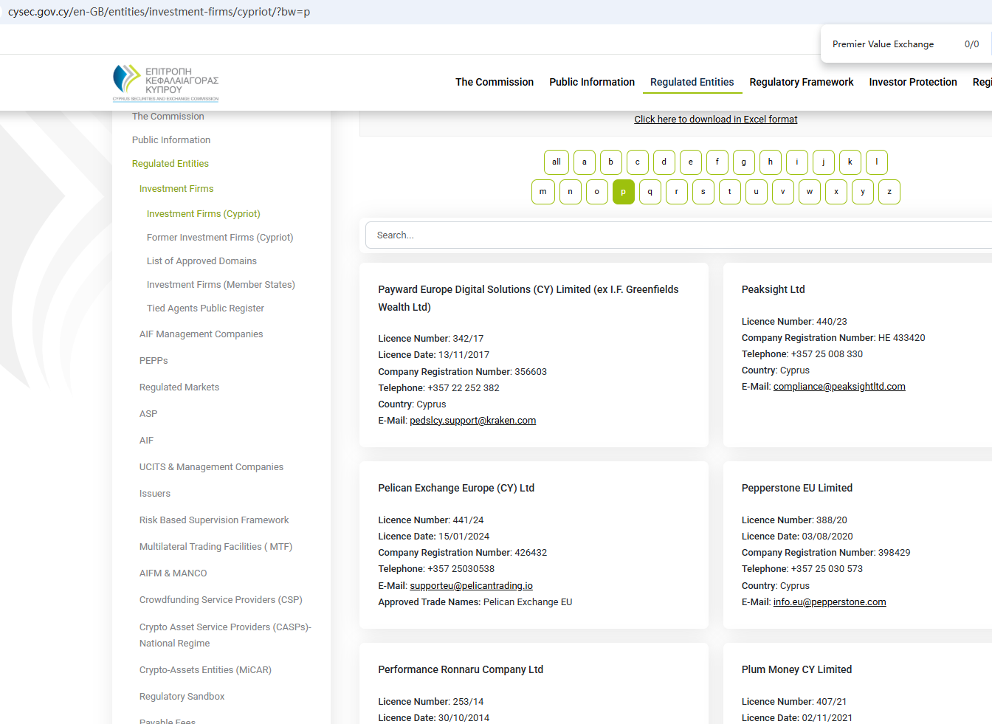Open Former Investment Firms (Cypriot) in sidebar
Viewport: 992px width, 724px height.
tap(220, 238)
